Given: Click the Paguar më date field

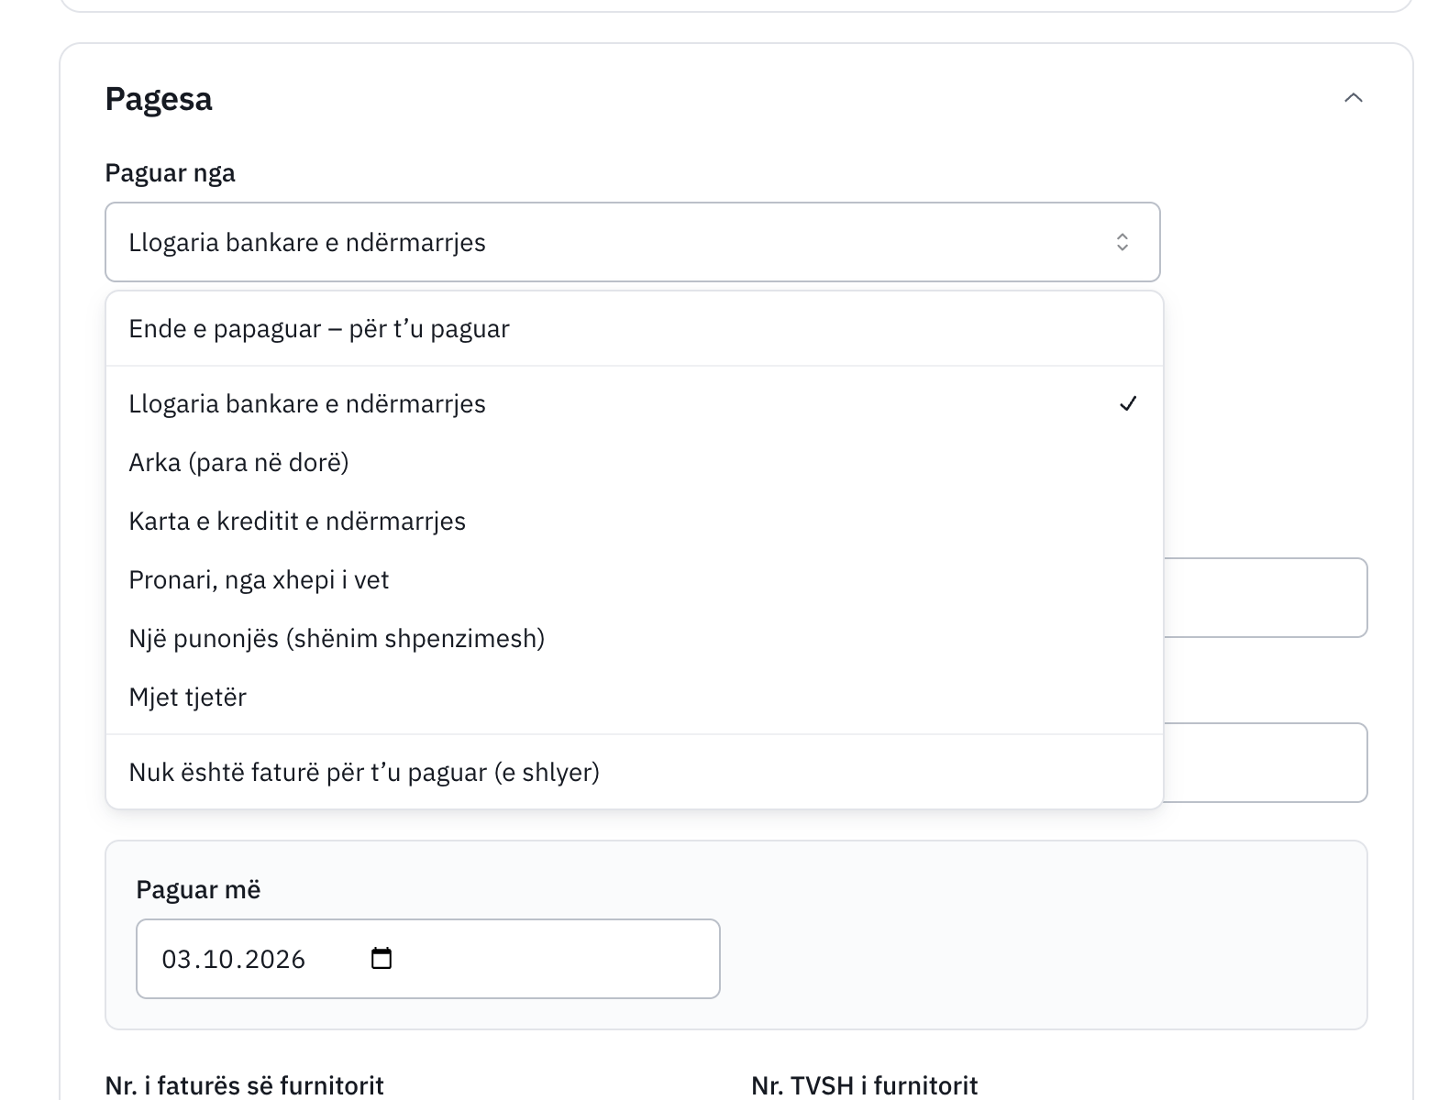Looking at the screenshot, I should tap(428, 959).
